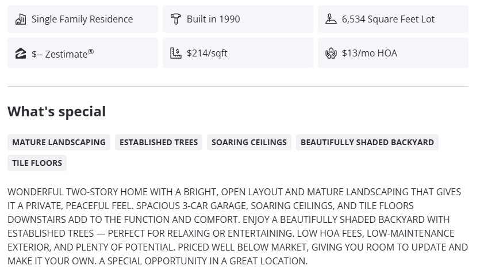Image resolution: width=480 pixels, height=273 pixels.
Task: Select the Established Trees tag
Action: tap(159, 142)
